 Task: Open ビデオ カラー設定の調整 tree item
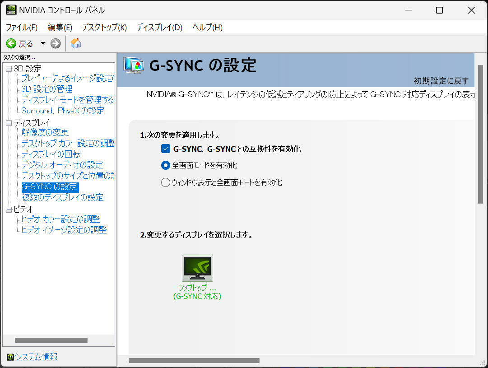[x=60, y=219]
